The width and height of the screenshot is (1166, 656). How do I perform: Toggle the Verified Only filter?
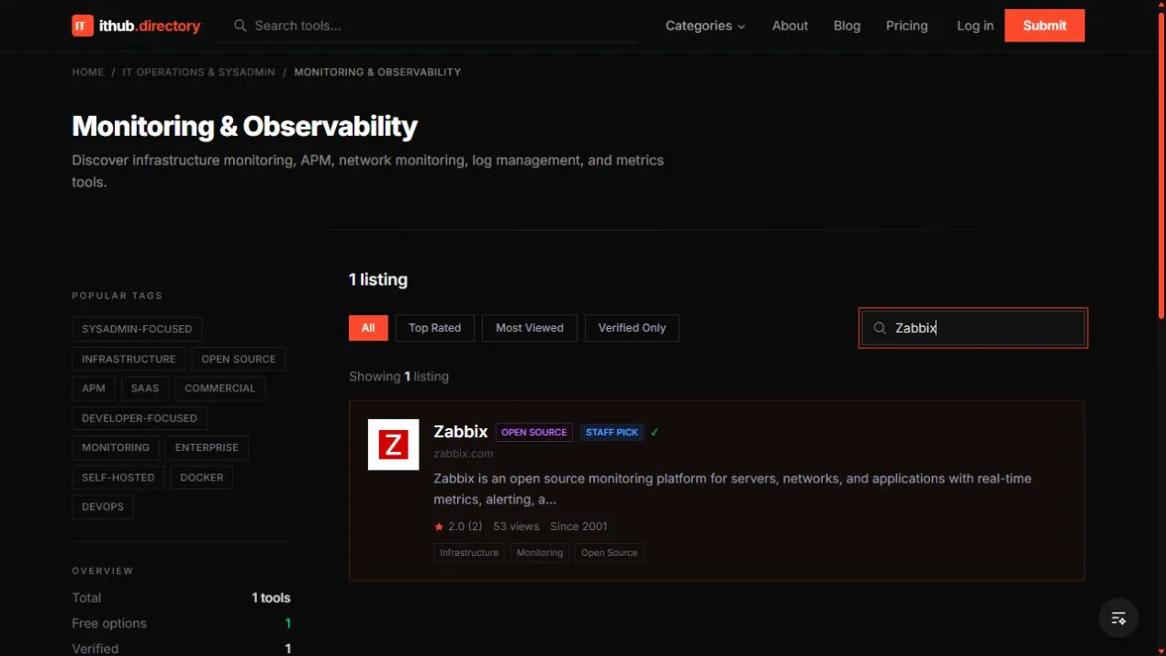point(632,328)
